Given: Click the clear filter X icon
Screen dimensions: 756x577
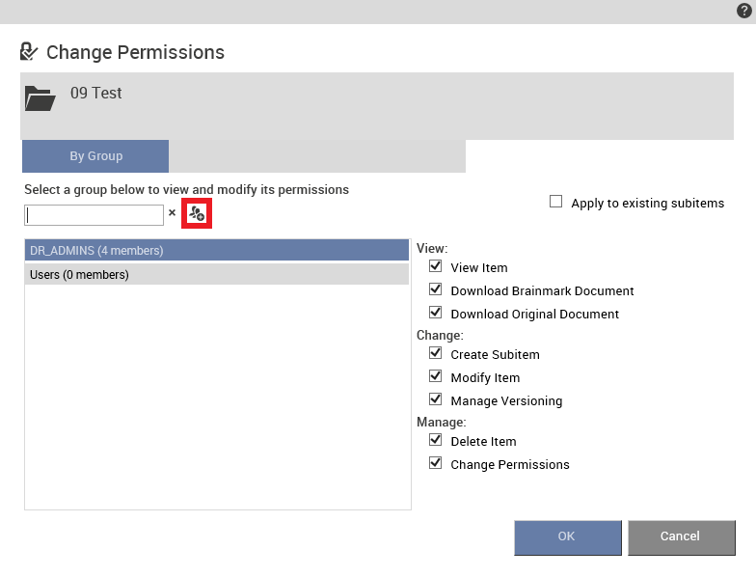Looking at the screenshot, I should (172, 212).
